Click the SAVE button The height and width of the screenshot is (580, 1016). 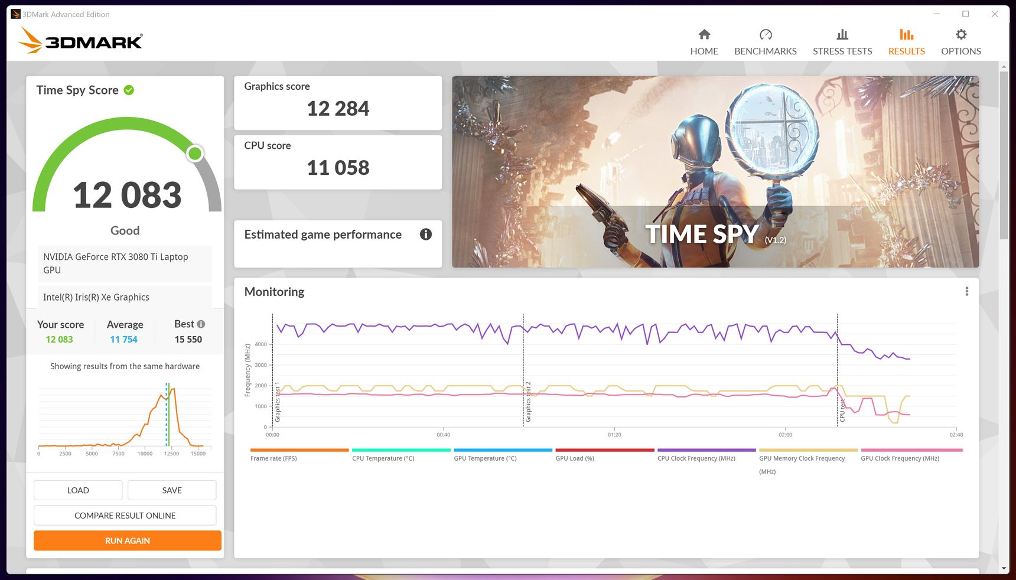coord(172,490)
